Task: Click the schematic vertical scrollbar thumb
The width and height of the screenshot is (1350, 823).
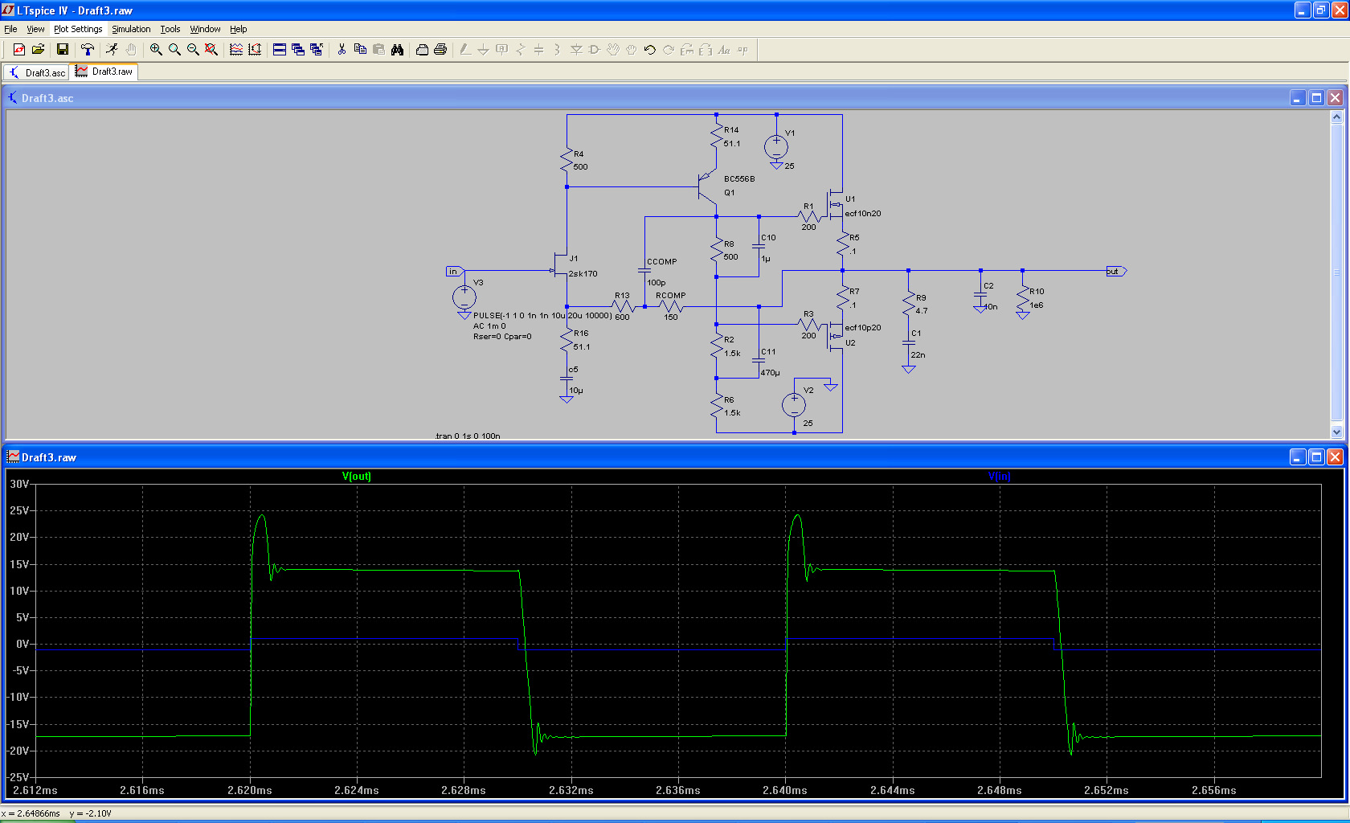Action: tap(1337, 272)
